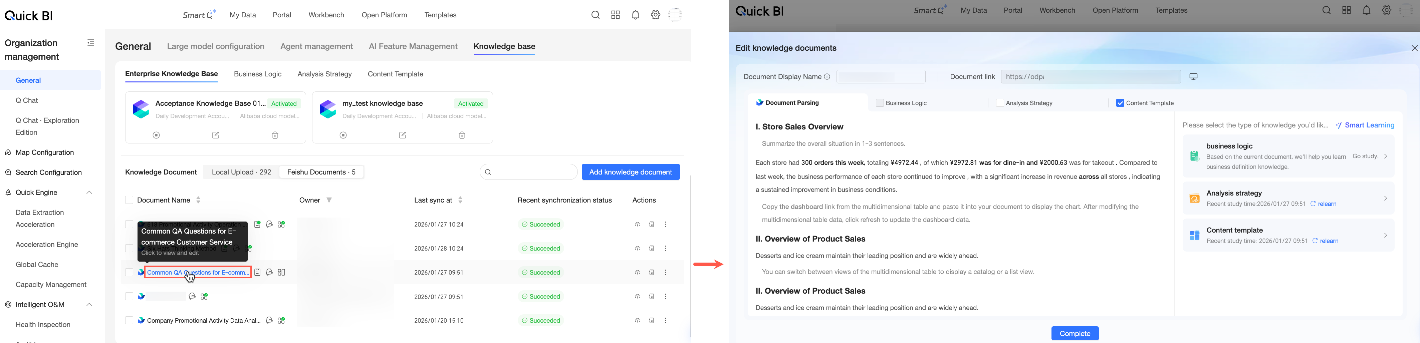1420x343 pixels.
Task: Sort the table by Document Name arrows
Action: click(199, 201)
